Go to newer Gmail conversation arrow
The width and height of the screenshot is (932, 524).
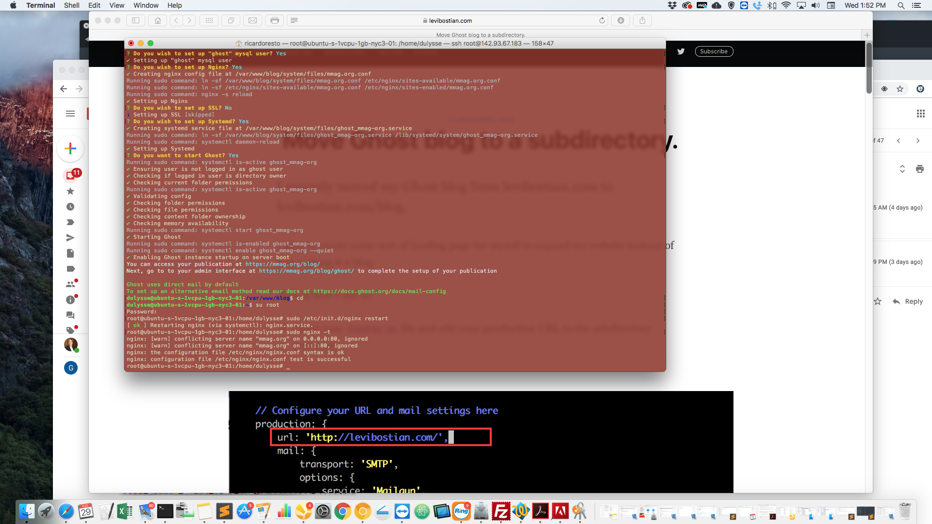click(x=899, y=141)
